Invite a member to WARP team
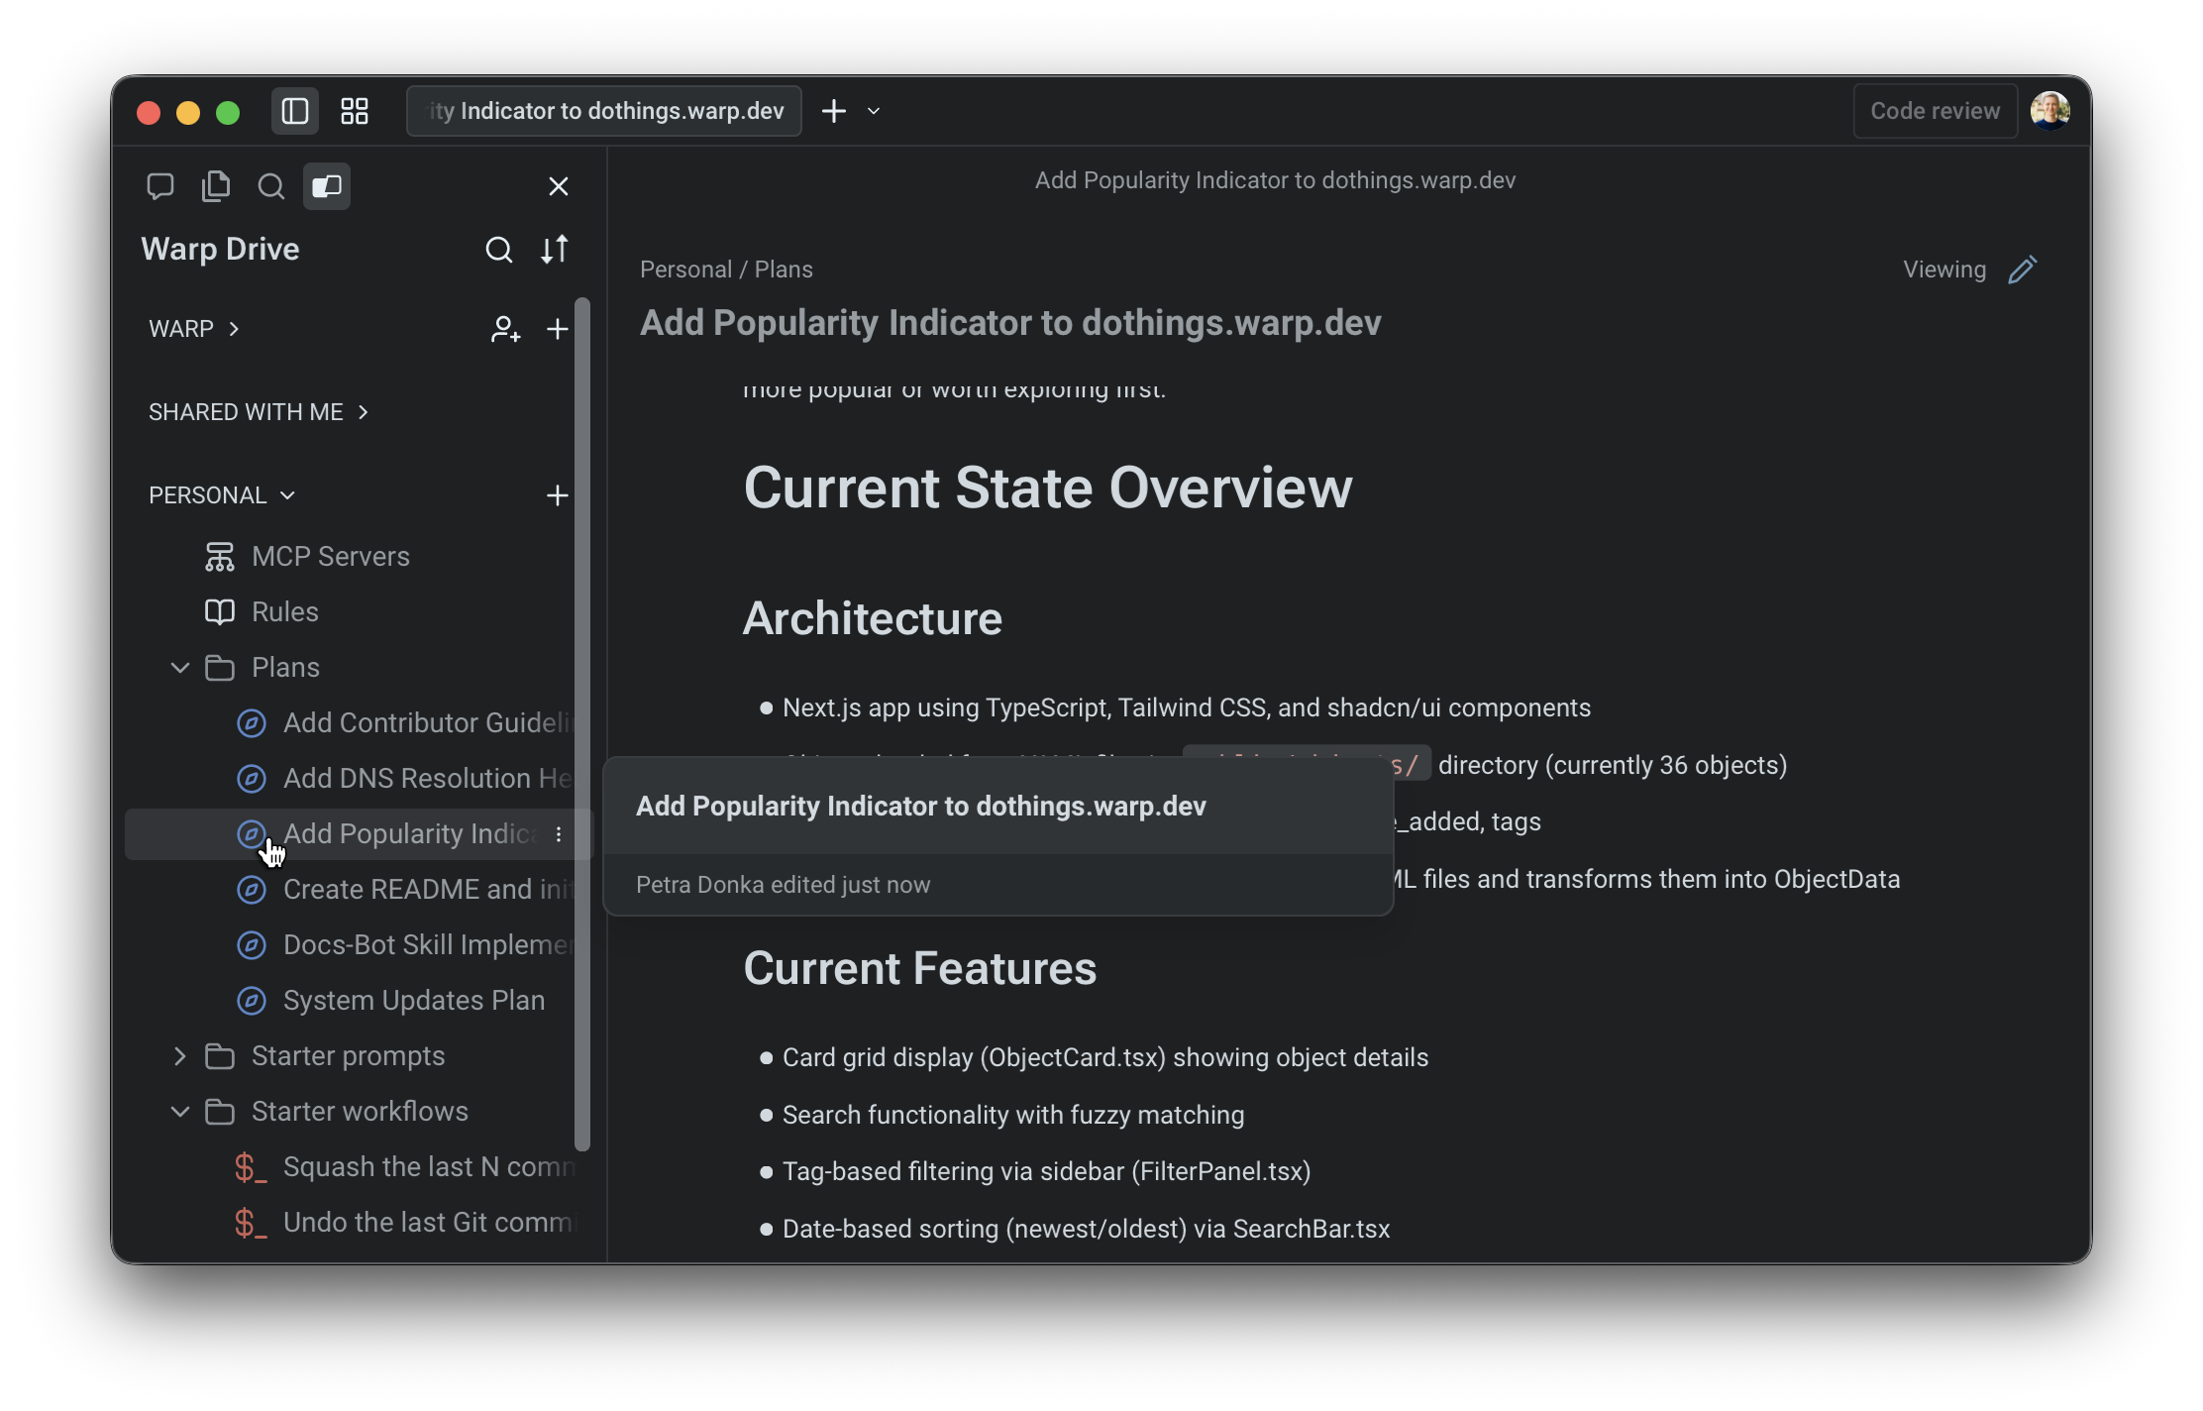2203x1411 pixels. pos(504,329)
